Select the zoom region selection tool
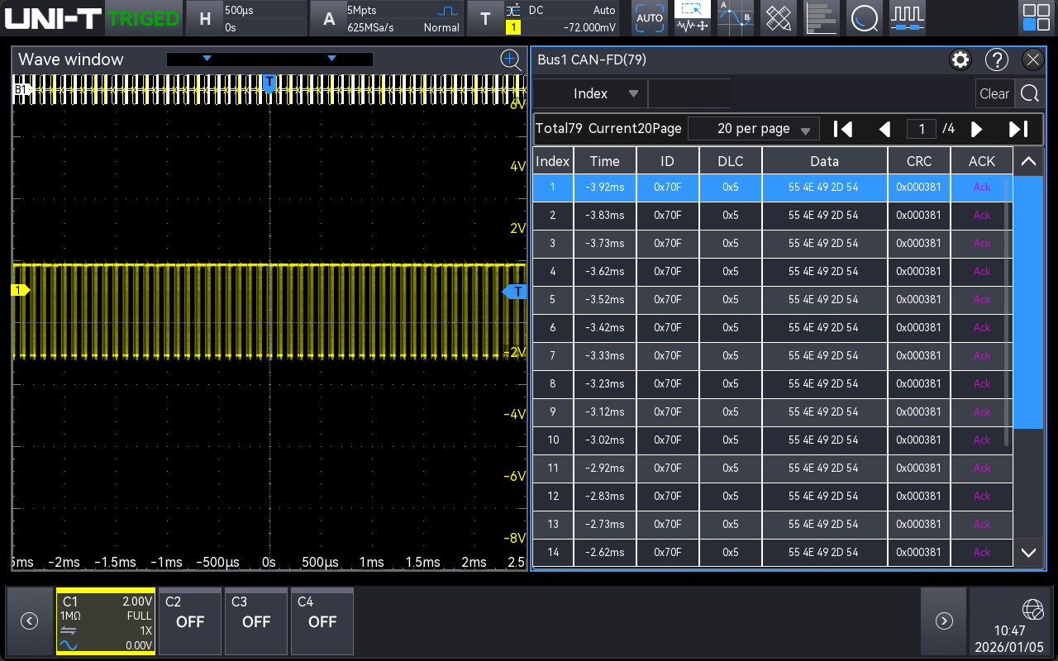 [693, 9]
